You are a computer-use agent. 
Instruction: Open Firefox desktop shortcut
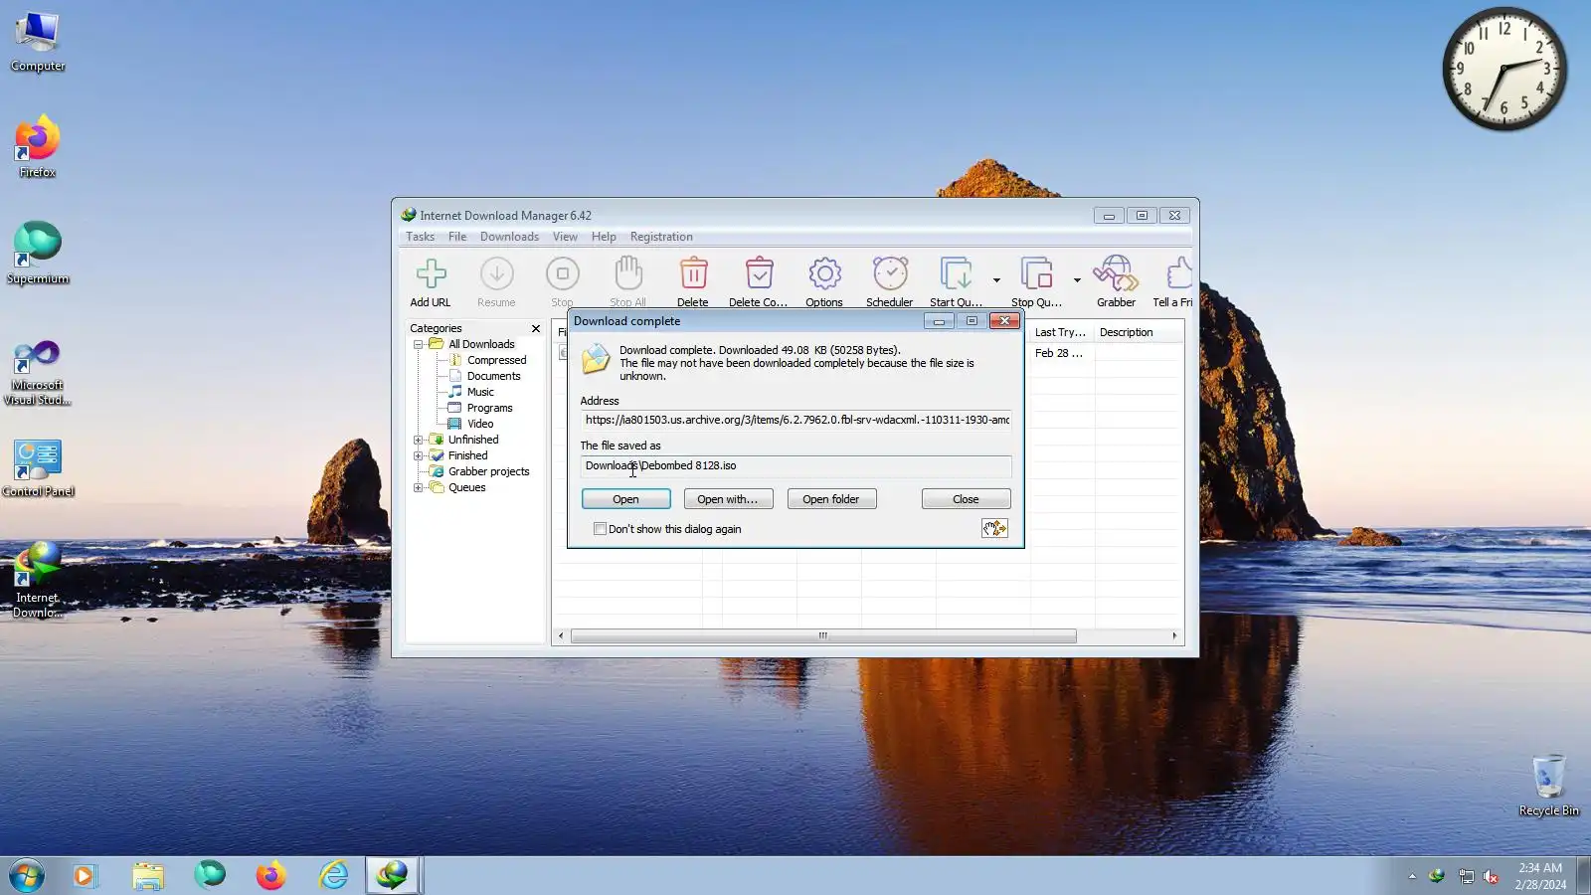coord(38,148)
